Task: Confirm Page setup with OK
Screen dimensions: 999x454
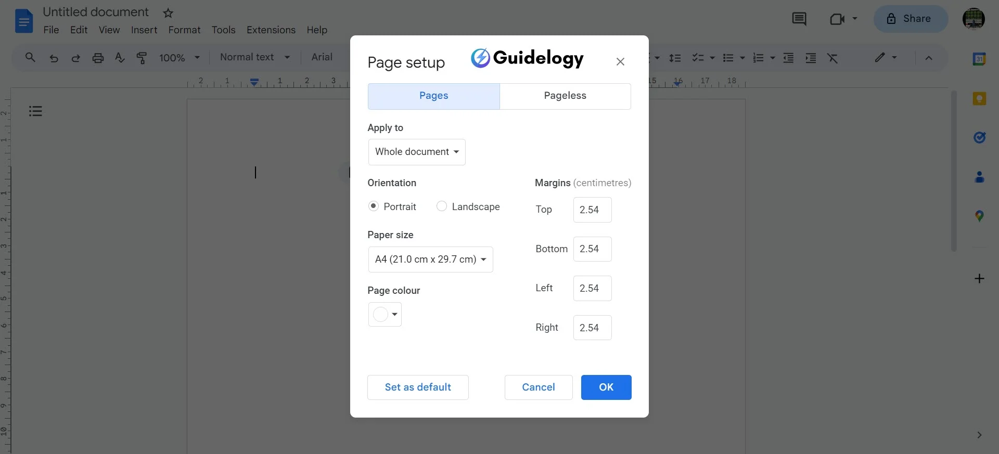Action: (x=606, y=387)
